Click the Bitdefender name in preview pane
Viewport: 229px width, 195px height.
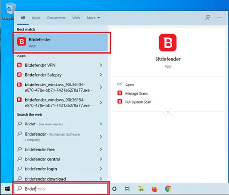coord(168,59)
